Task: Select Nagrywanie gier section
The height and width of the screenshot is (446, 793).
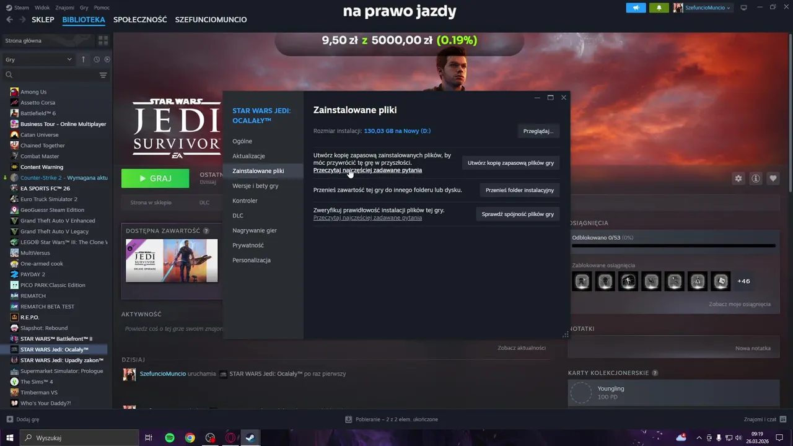Action: pyautogui.click(x=255, y=230)
